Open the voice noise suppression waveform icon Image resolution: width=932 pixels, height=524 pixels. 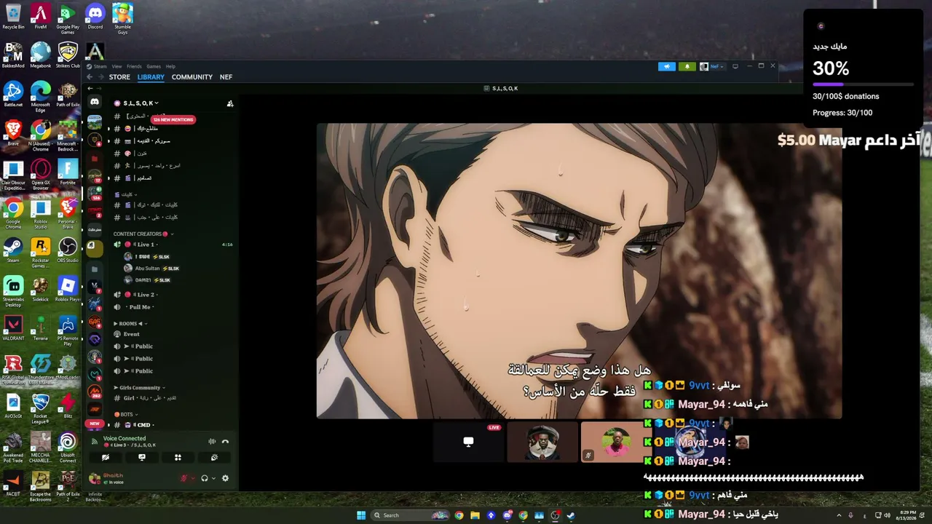pyautogui.click(x=212, y=441)
